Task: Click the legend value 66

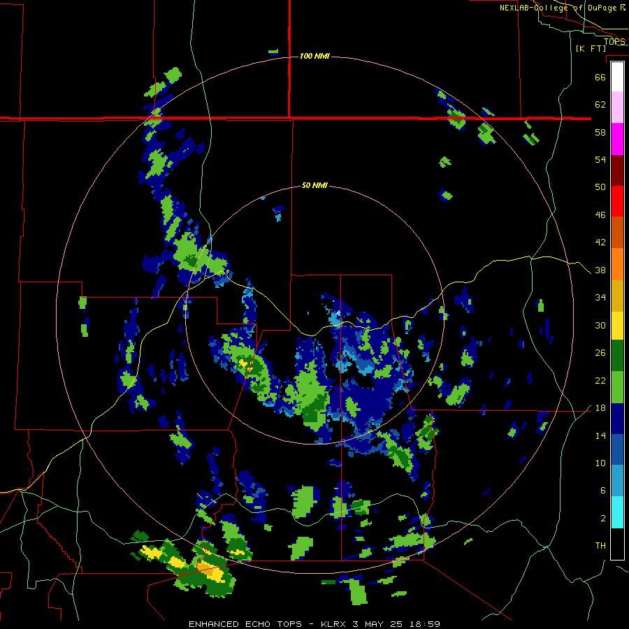Action: point(600,77)
